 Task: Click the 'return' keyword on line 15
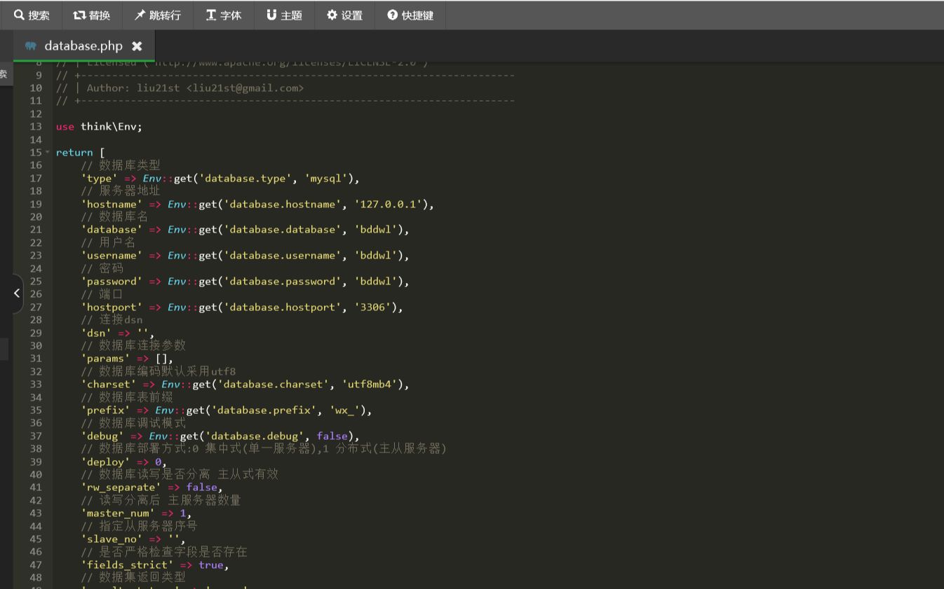pyautogui.click(x=74, y=153)
